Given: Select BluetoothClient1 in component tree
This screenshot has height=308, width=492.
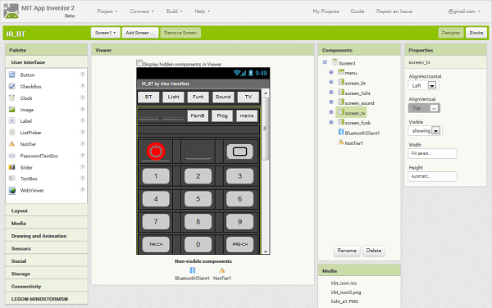Looking at the screenshot, I should (359, 133).
